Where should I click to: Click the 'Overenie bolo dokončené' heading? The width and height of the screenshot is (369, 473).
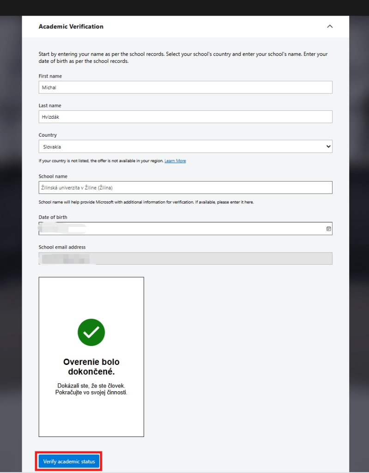click(x=91, y=367)
